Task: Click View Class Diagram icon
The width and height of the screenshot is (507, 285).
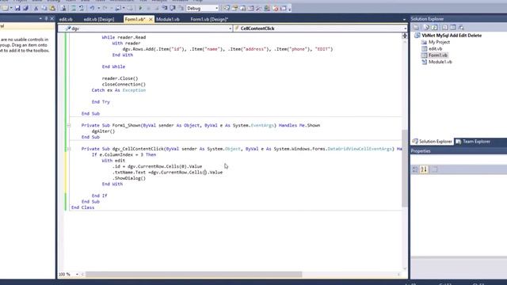Action: click(461, 28)
